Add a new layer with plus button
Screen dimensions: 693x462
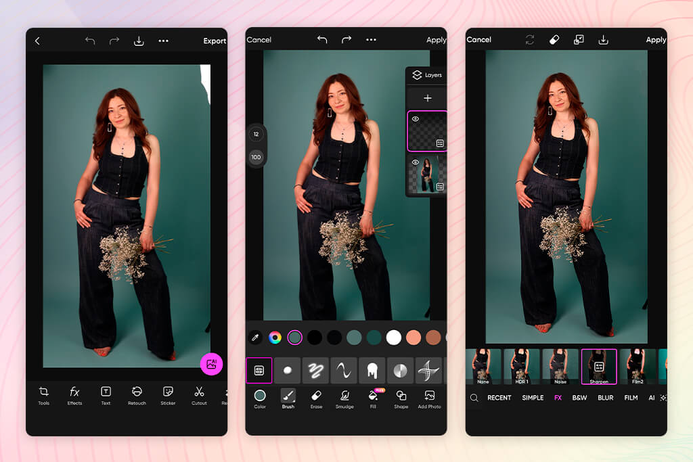[428, 98]
